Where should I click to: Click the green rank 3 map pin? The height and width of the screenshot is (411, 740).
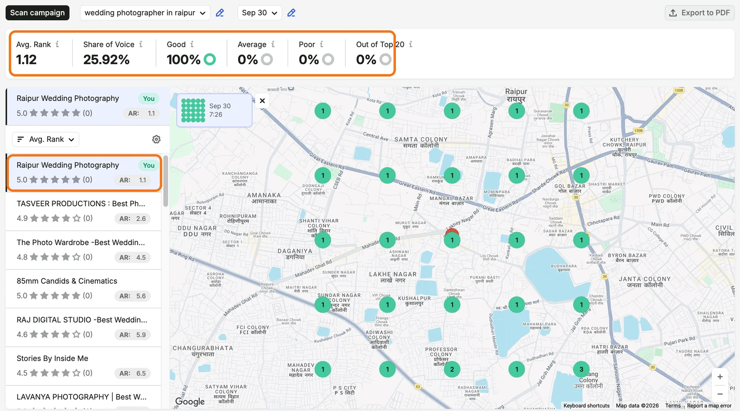pos(581,369)
